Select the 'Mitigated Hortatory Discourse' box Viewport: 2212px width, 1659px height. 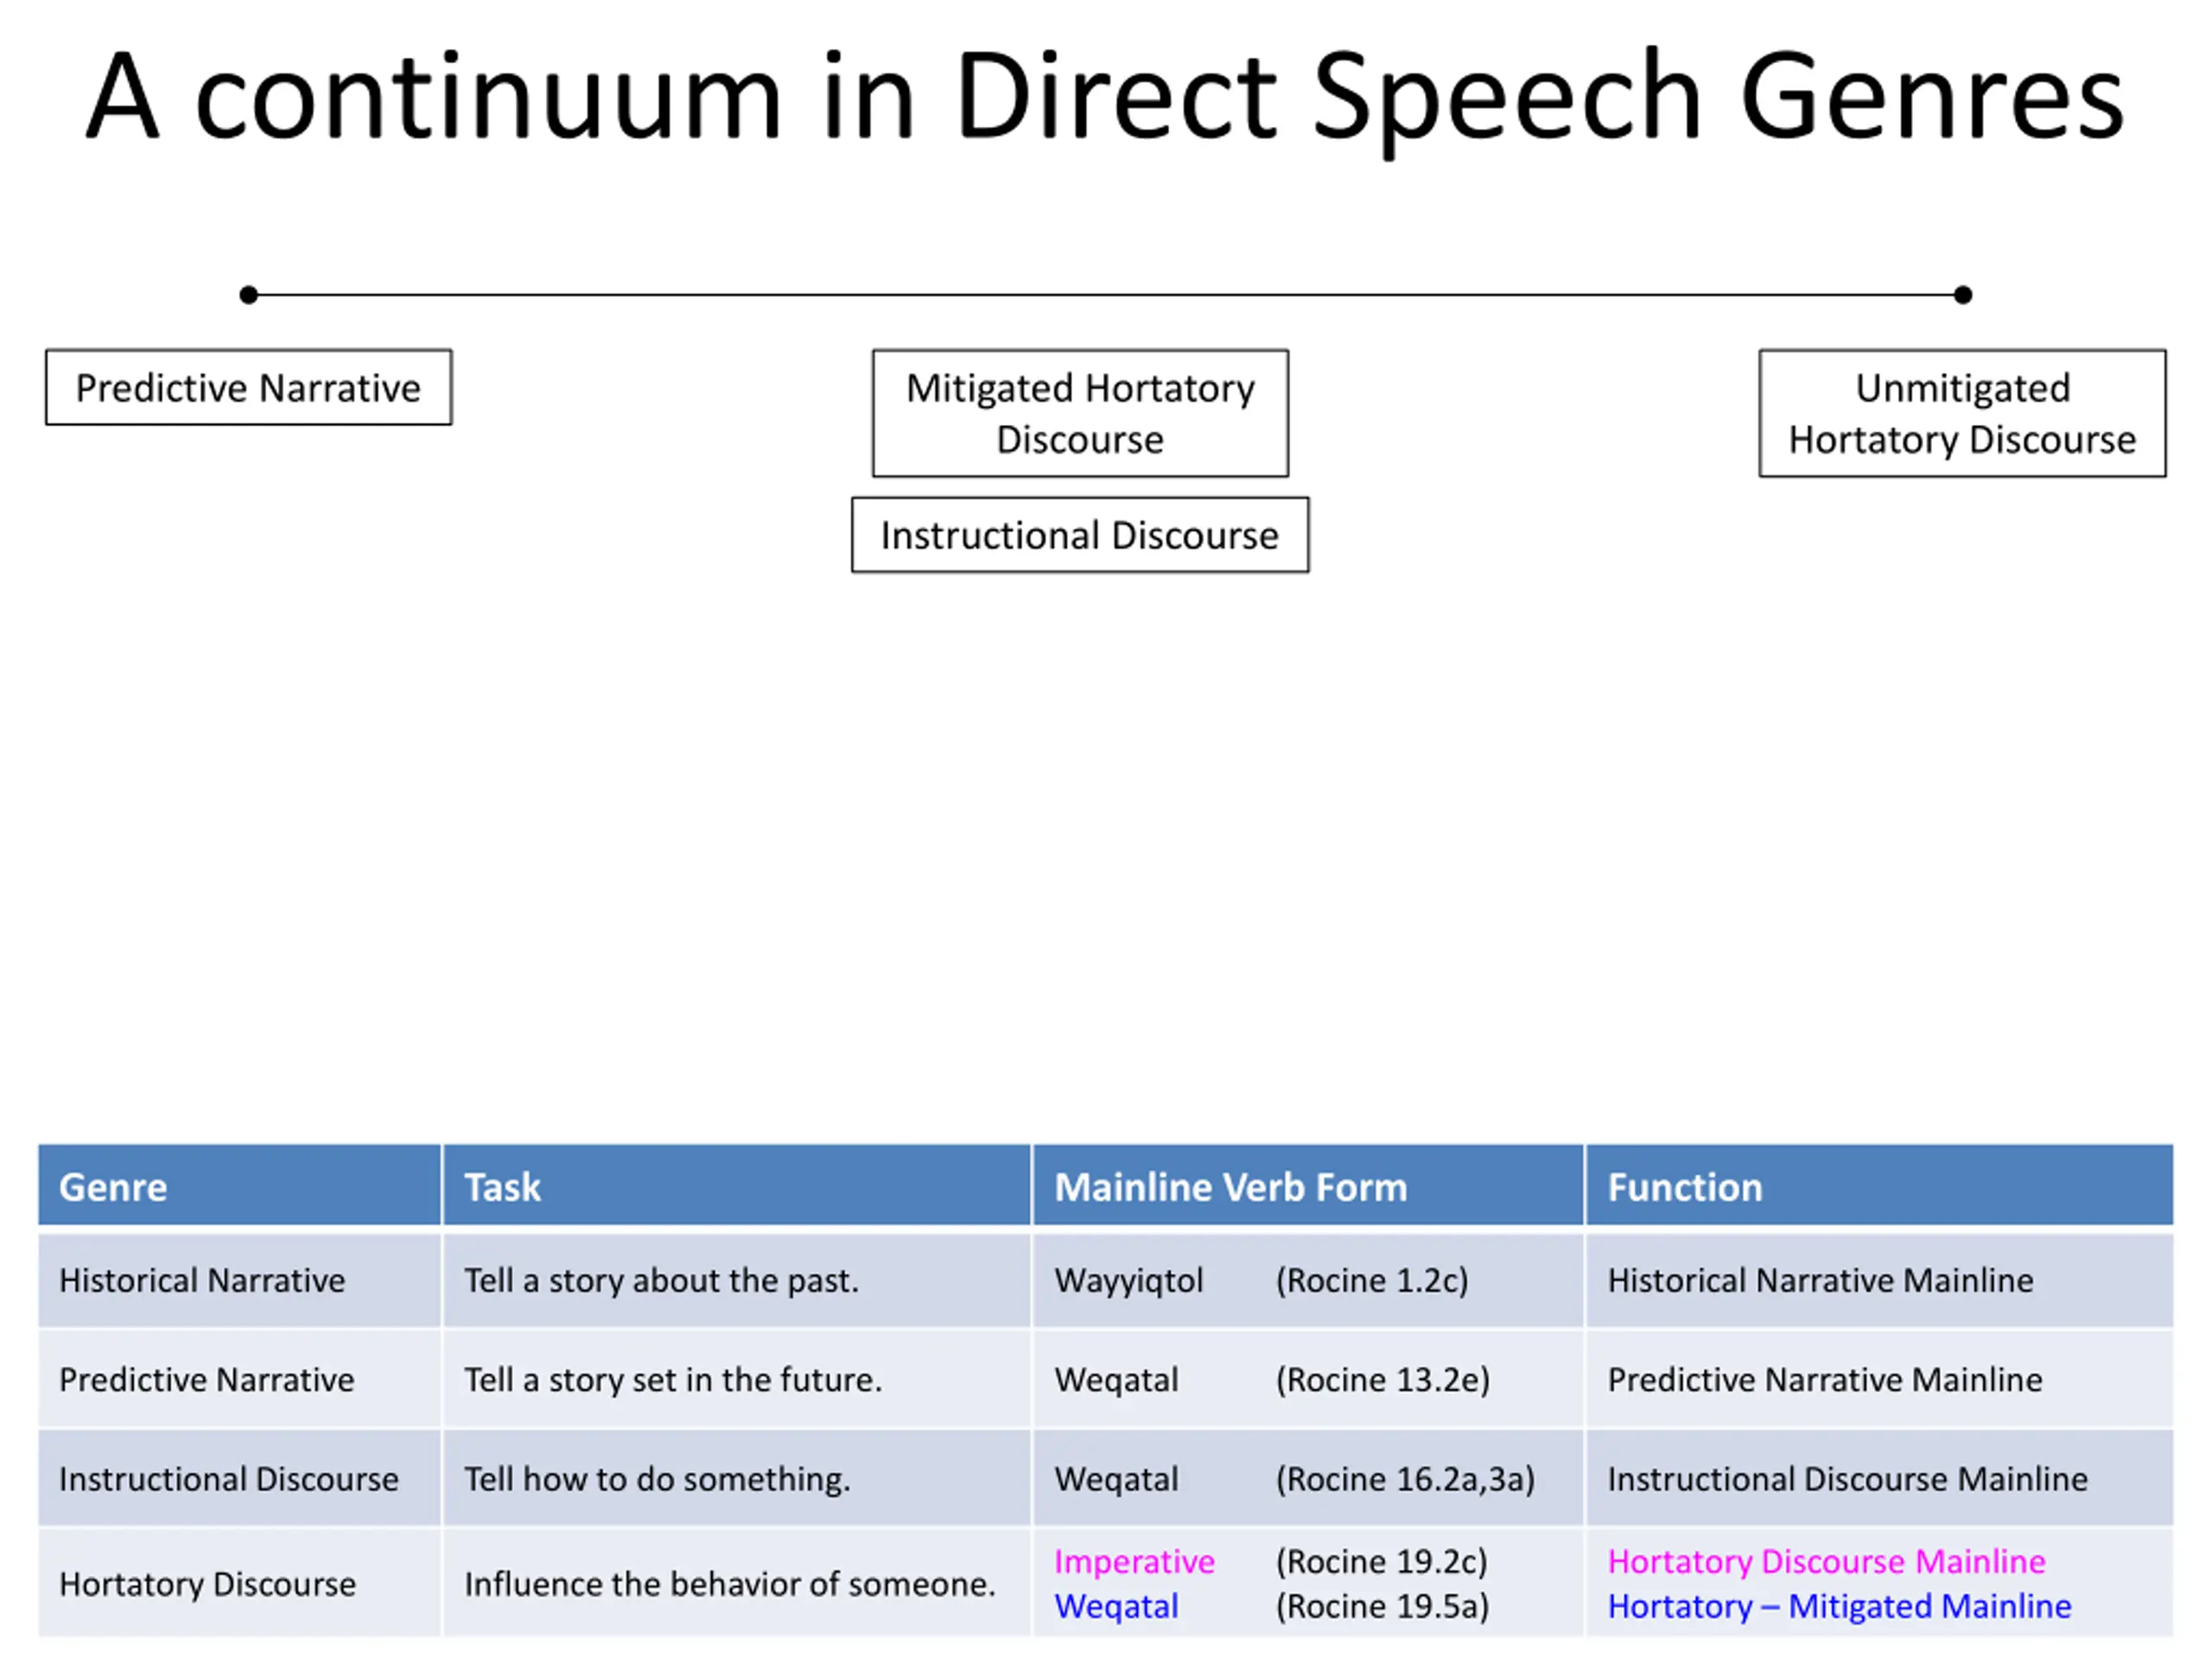tap(1080, 413)
